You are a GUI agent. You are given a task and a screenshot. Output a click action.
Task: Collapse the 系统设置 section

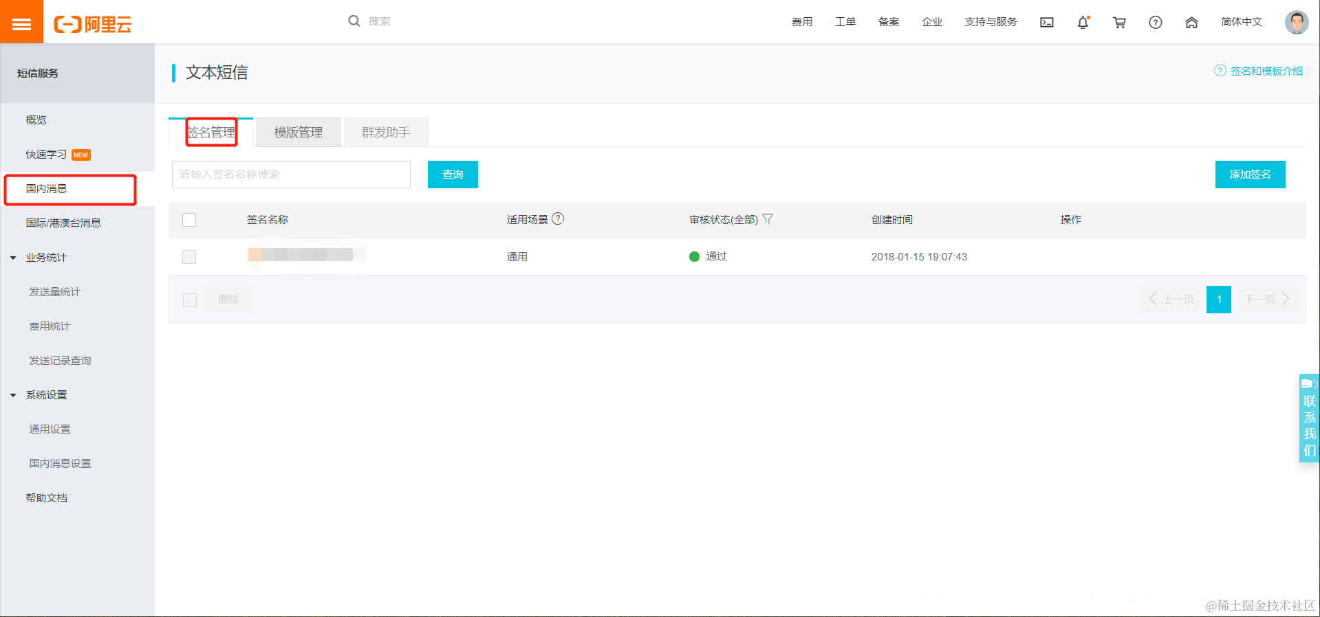coord(13,395)
